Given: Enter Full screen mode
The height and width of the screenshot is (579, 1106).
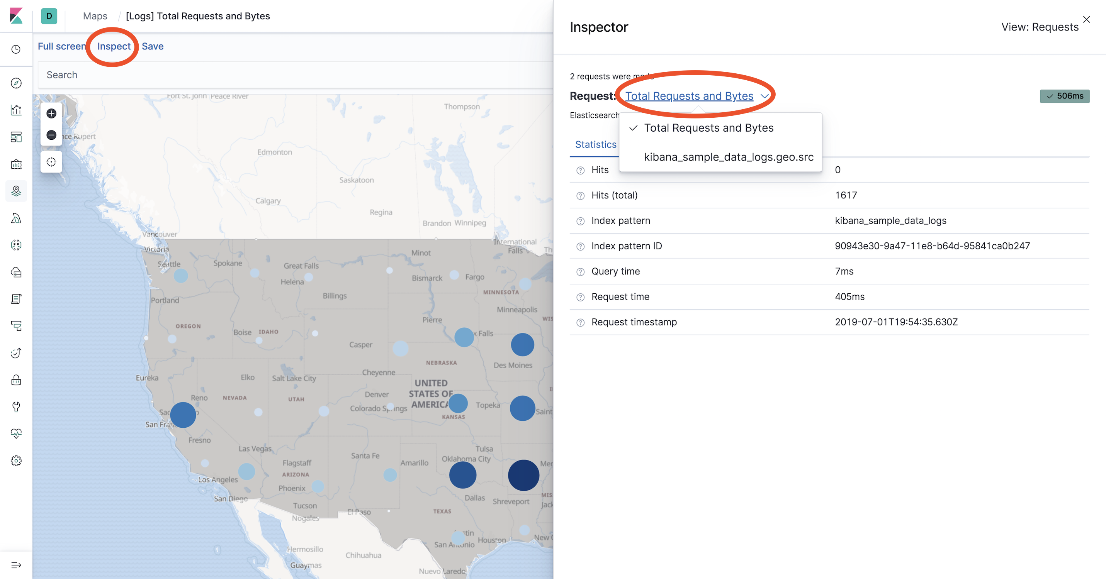Looking at the screenshot, I should (x=61, y=46).
